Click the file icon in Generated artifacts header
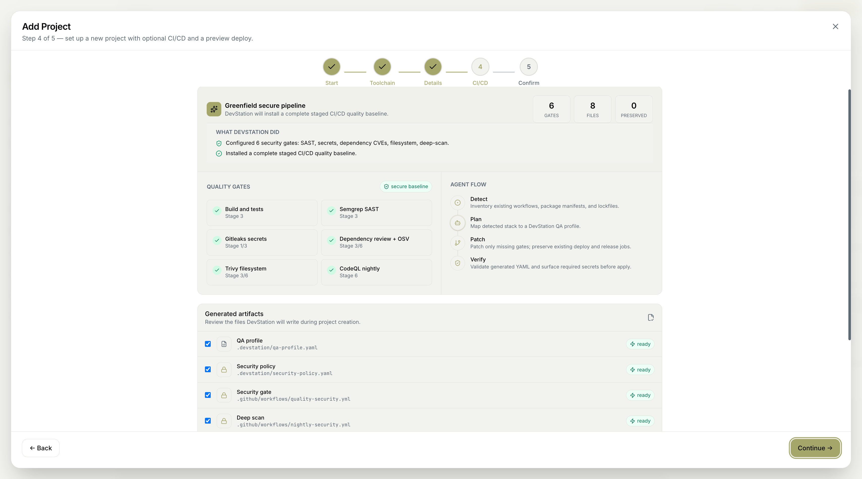Screen dimensions: 862x479 [x=651, y=318]
